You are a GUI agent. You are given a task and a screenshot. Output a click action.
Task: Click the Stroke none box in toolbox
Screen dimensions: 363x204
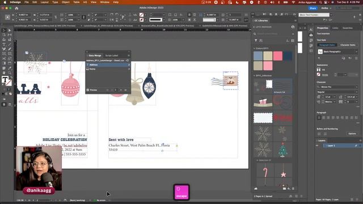point(9,82)
